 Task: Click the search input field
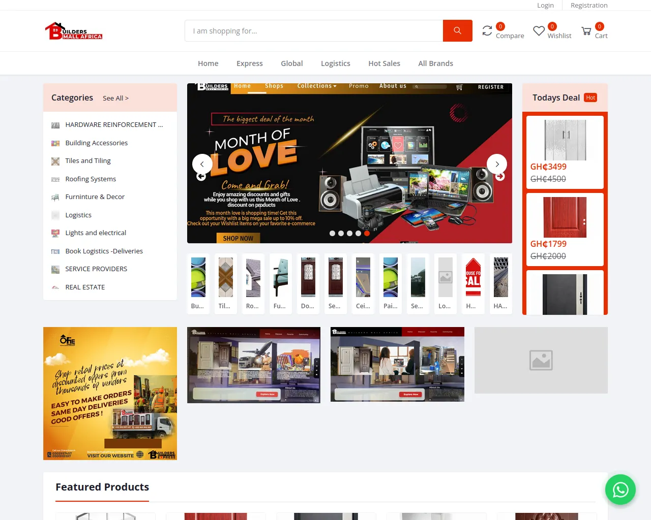point(314,31)
